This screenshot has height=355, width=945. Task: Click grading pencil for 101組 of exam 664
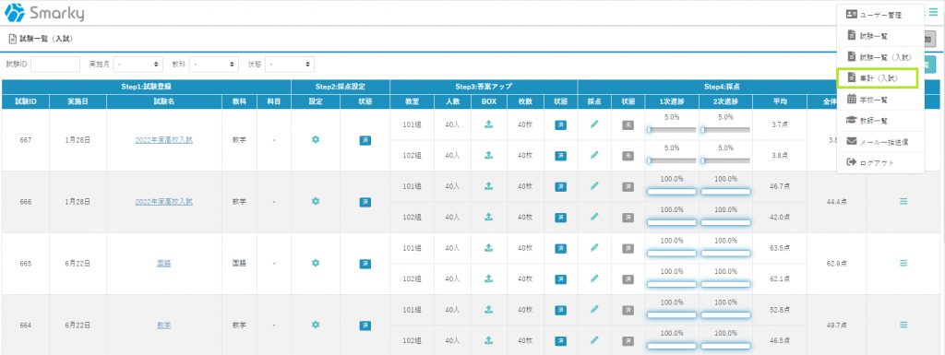coord(594,309)
